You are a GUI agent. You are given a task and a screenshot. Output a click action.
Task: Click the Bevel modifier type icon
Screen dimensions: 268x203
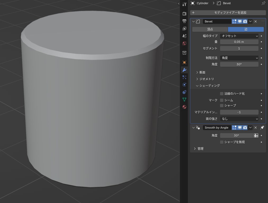[198, 21]
